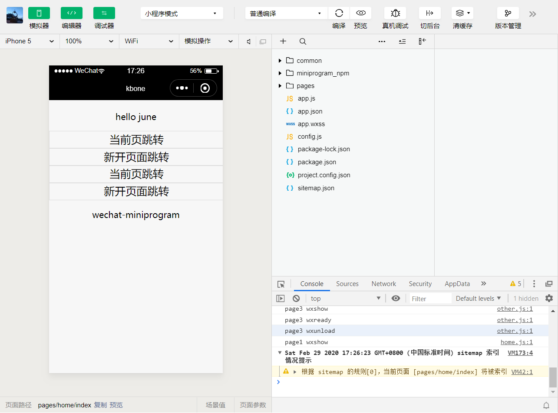558x413 pixels.
Task: Open console settings gear
Action: (x=549, y=298)
